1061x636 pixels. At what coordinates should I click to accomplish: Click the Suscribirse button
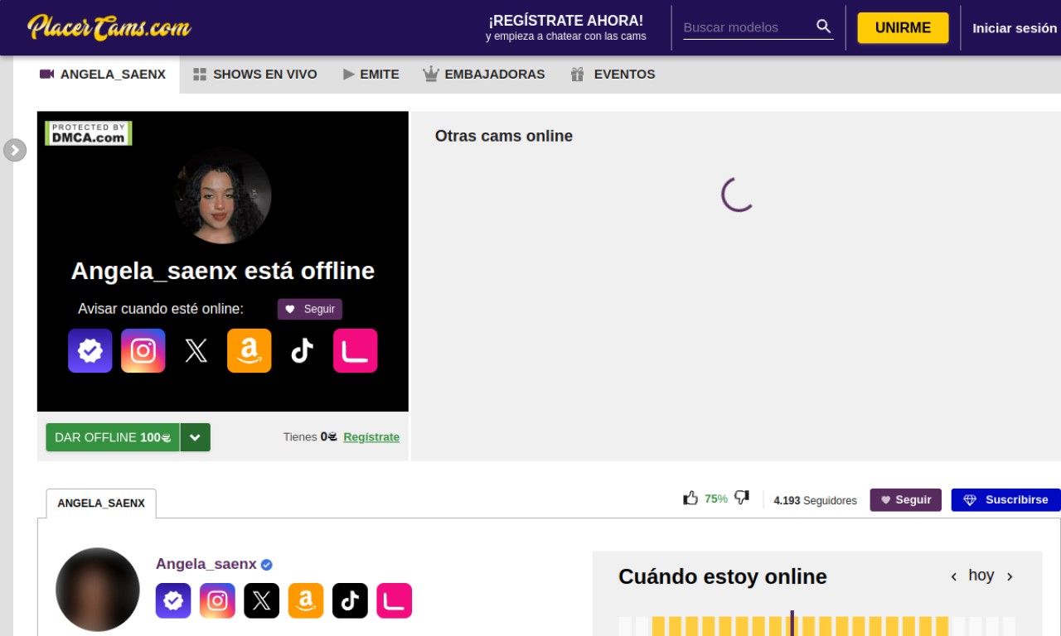[x=1006, y=500]
